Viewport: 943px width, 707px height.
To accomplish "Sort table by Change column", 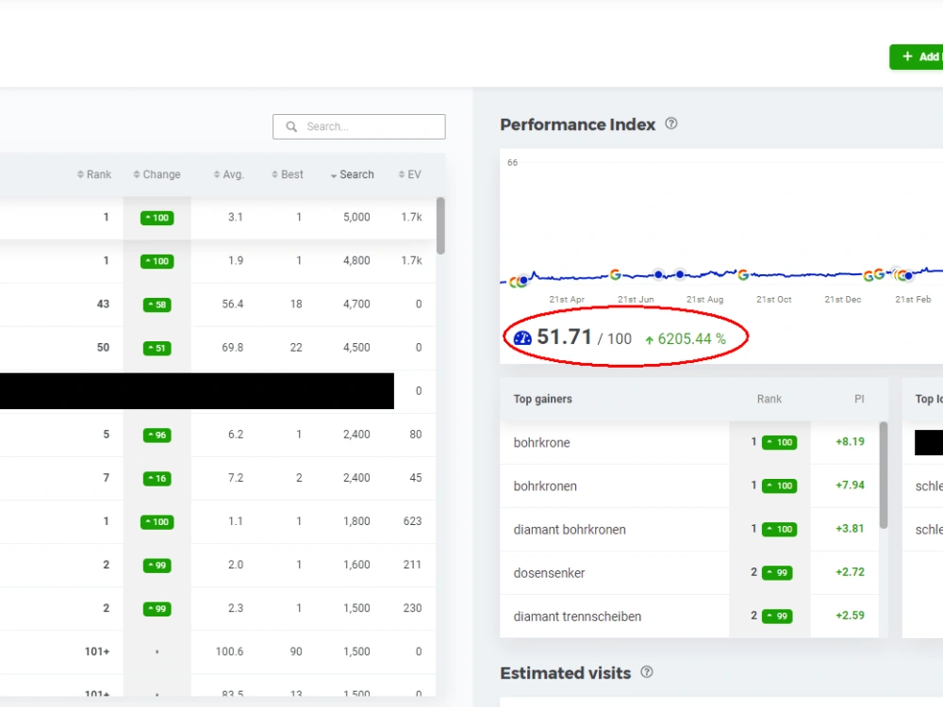I will pos(157,174).
